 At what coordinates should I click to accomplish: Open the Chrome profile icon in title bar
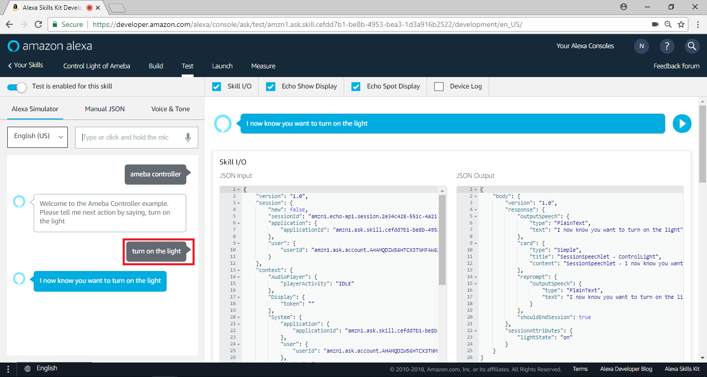[624, 7]
